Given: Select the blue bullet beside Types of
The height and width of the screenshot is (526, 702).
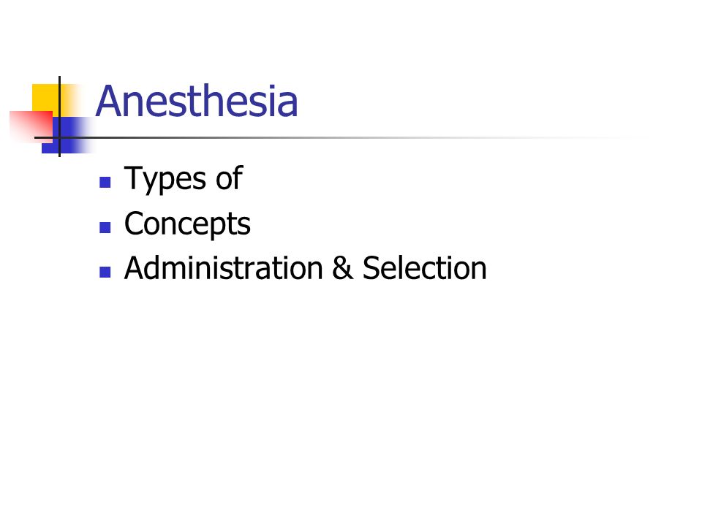Looking at the screenshot, I should (x=105, y=182).
